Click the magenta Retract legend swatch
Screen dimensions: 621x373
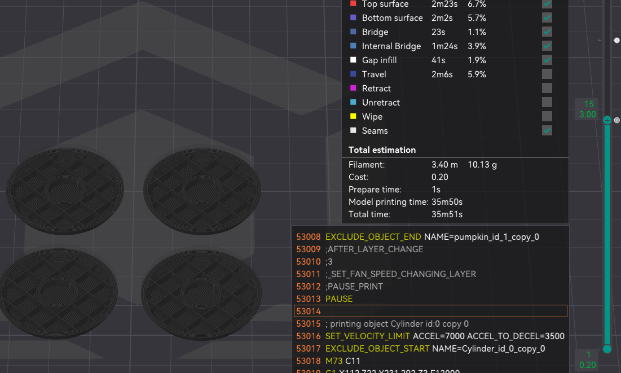[x=354, y=88]
